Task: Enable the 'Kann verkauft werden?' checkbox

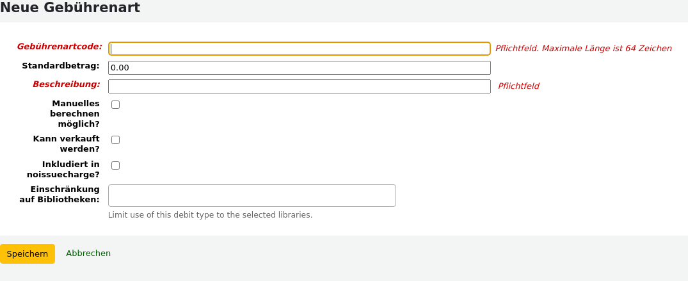Action: (x=116, y=140)
